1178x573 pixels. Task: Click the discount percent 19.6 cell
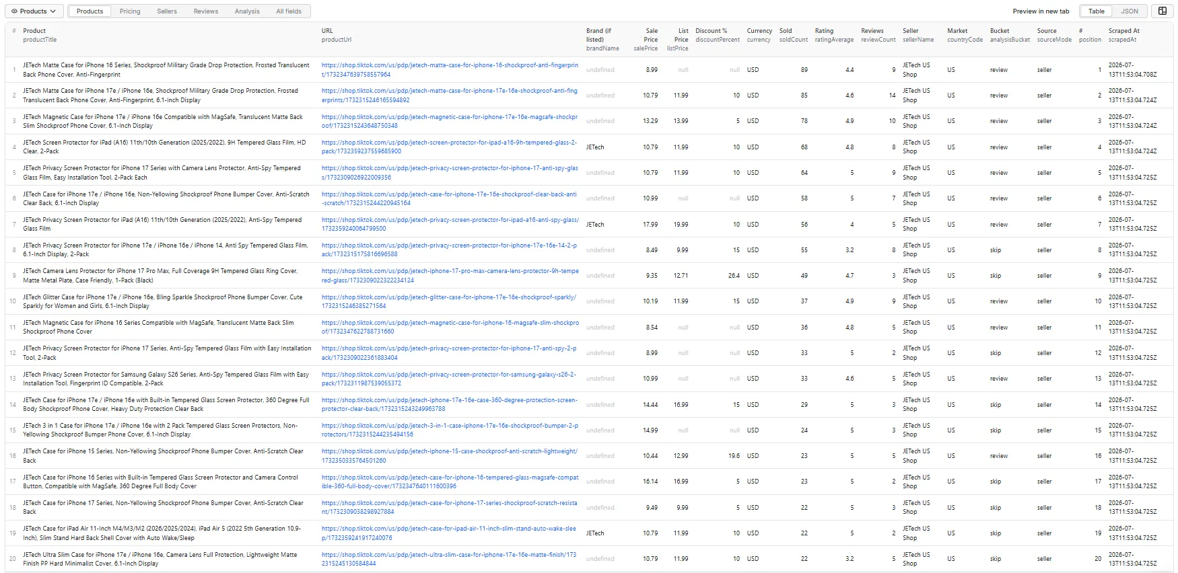[734, 456]
